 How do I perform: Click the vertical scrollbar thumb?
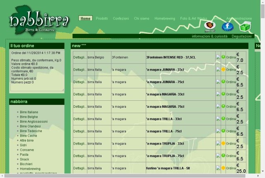(x=263, y=11)
